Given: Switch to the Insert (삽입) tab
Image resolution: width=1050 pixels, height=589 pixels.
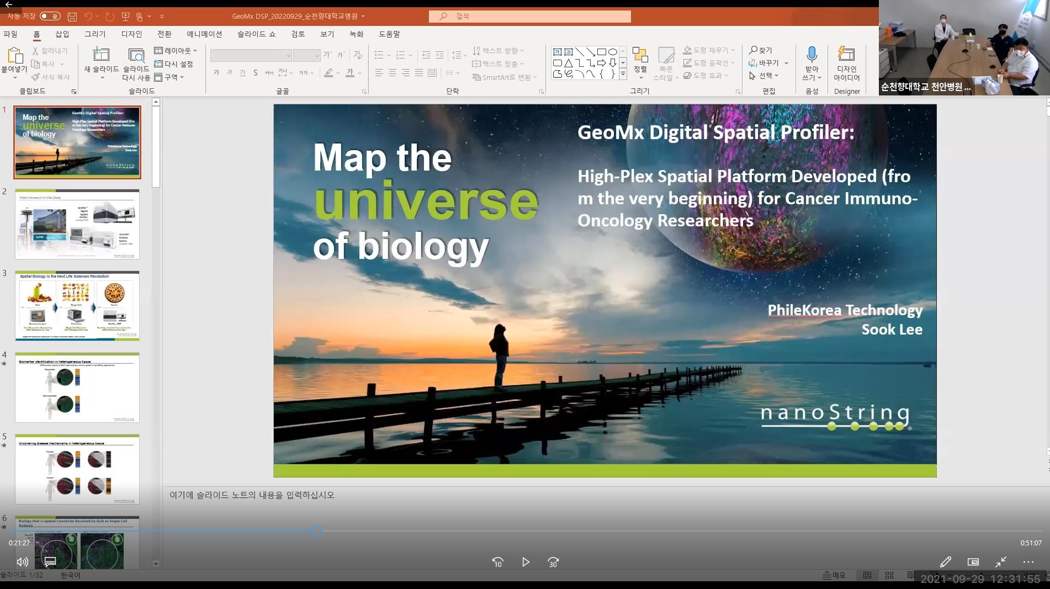Looking at the screenshot, I should (x=62, y=34).
